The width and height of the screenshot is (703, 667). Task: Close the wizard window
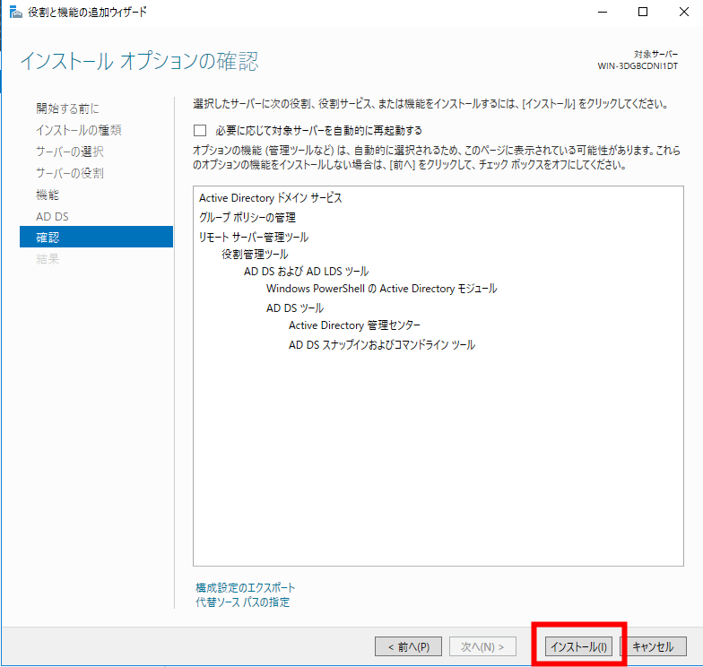tap(683, 13)
